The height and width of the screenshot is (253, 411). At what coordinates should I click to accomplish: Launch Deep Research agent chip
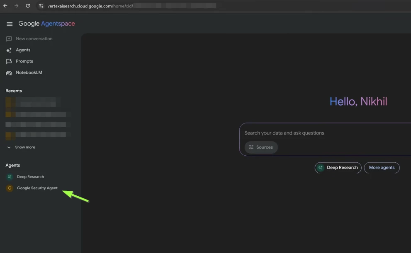(x=338, y=167)
